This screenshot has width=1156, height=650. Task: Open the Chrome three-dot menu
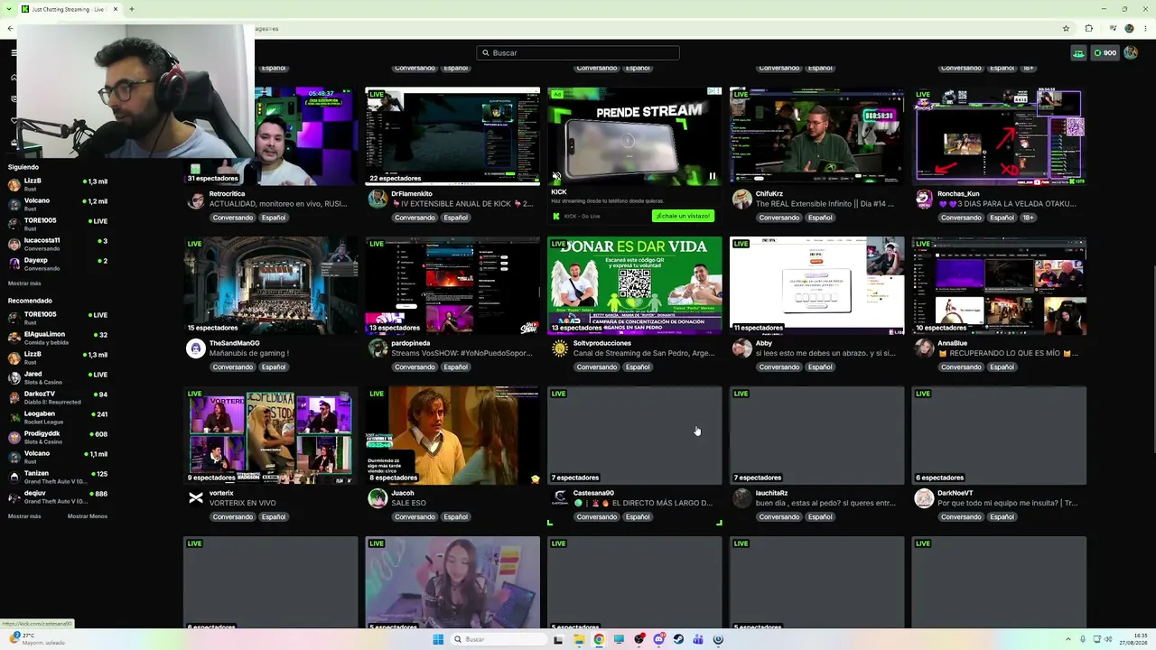[1145, 28]
